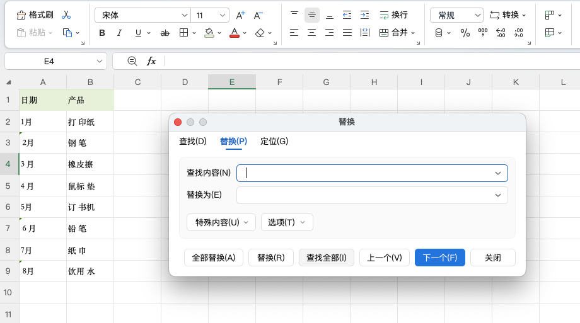
Task: Toggle Italic formatting
Action: click(119, 33)
